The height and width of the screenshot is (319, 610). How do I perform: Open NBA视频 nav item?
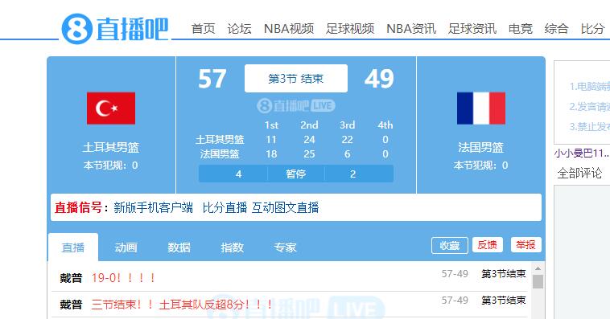tap(289, 28)
